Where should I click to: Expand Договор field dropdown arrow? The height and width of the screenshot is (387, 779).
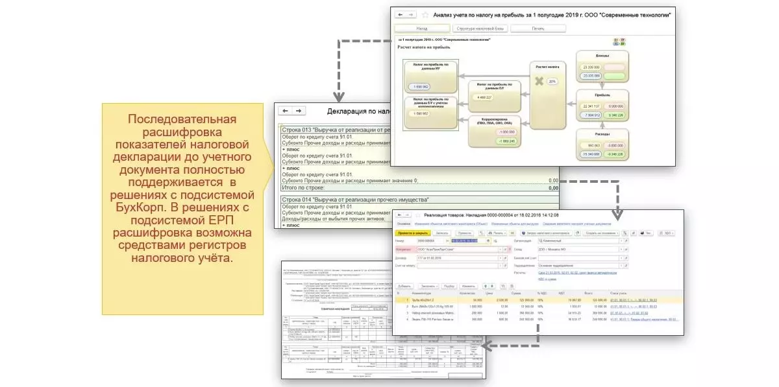[500, 258]
